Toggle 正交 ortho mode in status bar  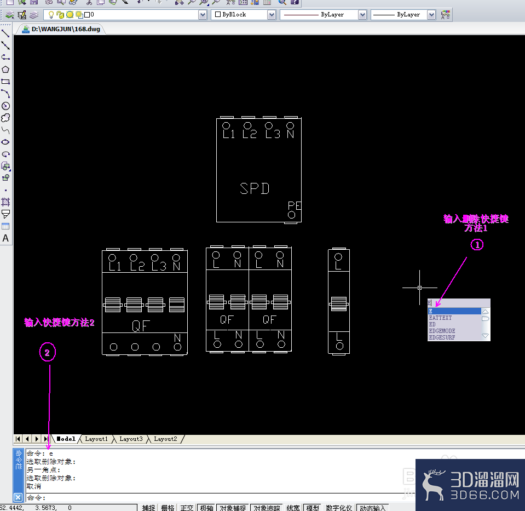click(187, 508)
